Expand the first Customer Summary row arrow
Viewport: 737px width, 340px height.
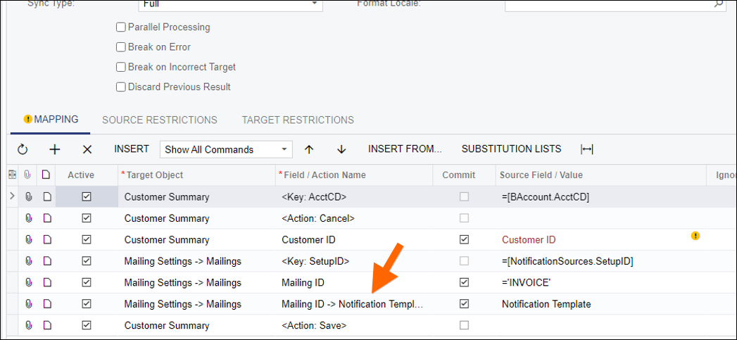pos(12,196)
